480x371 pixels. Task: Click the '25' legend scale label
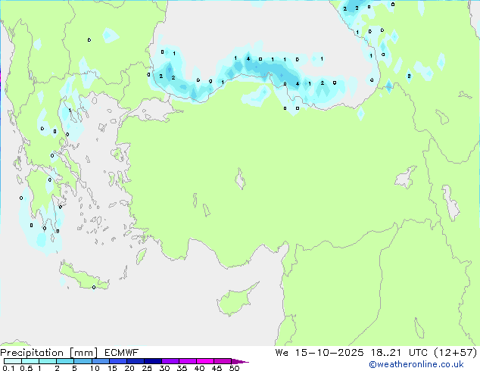click(147, 368)
